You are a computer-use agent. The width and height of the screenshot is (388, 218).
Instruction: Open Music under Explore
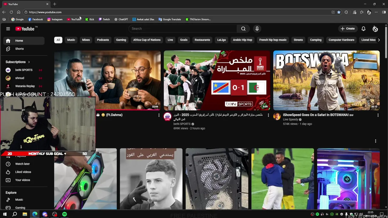(24, 200)
